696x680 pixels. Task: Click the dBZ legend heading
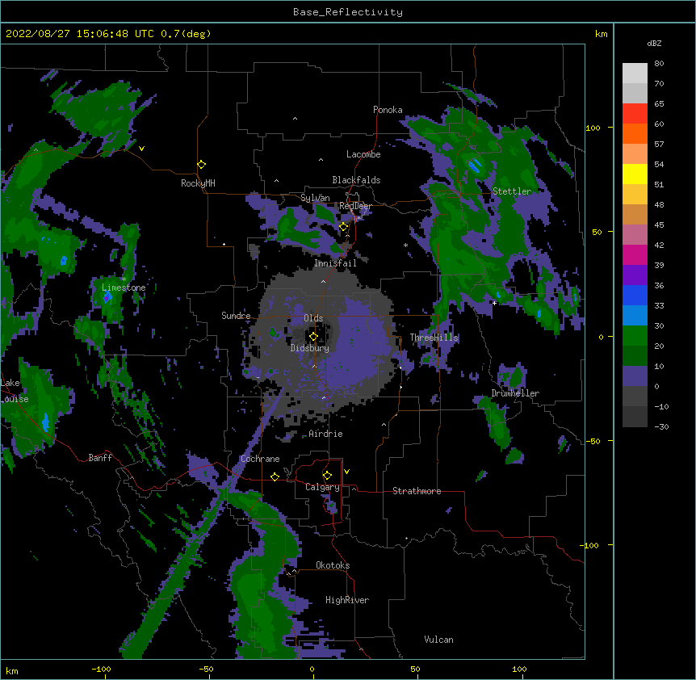[x=654, y=43]
